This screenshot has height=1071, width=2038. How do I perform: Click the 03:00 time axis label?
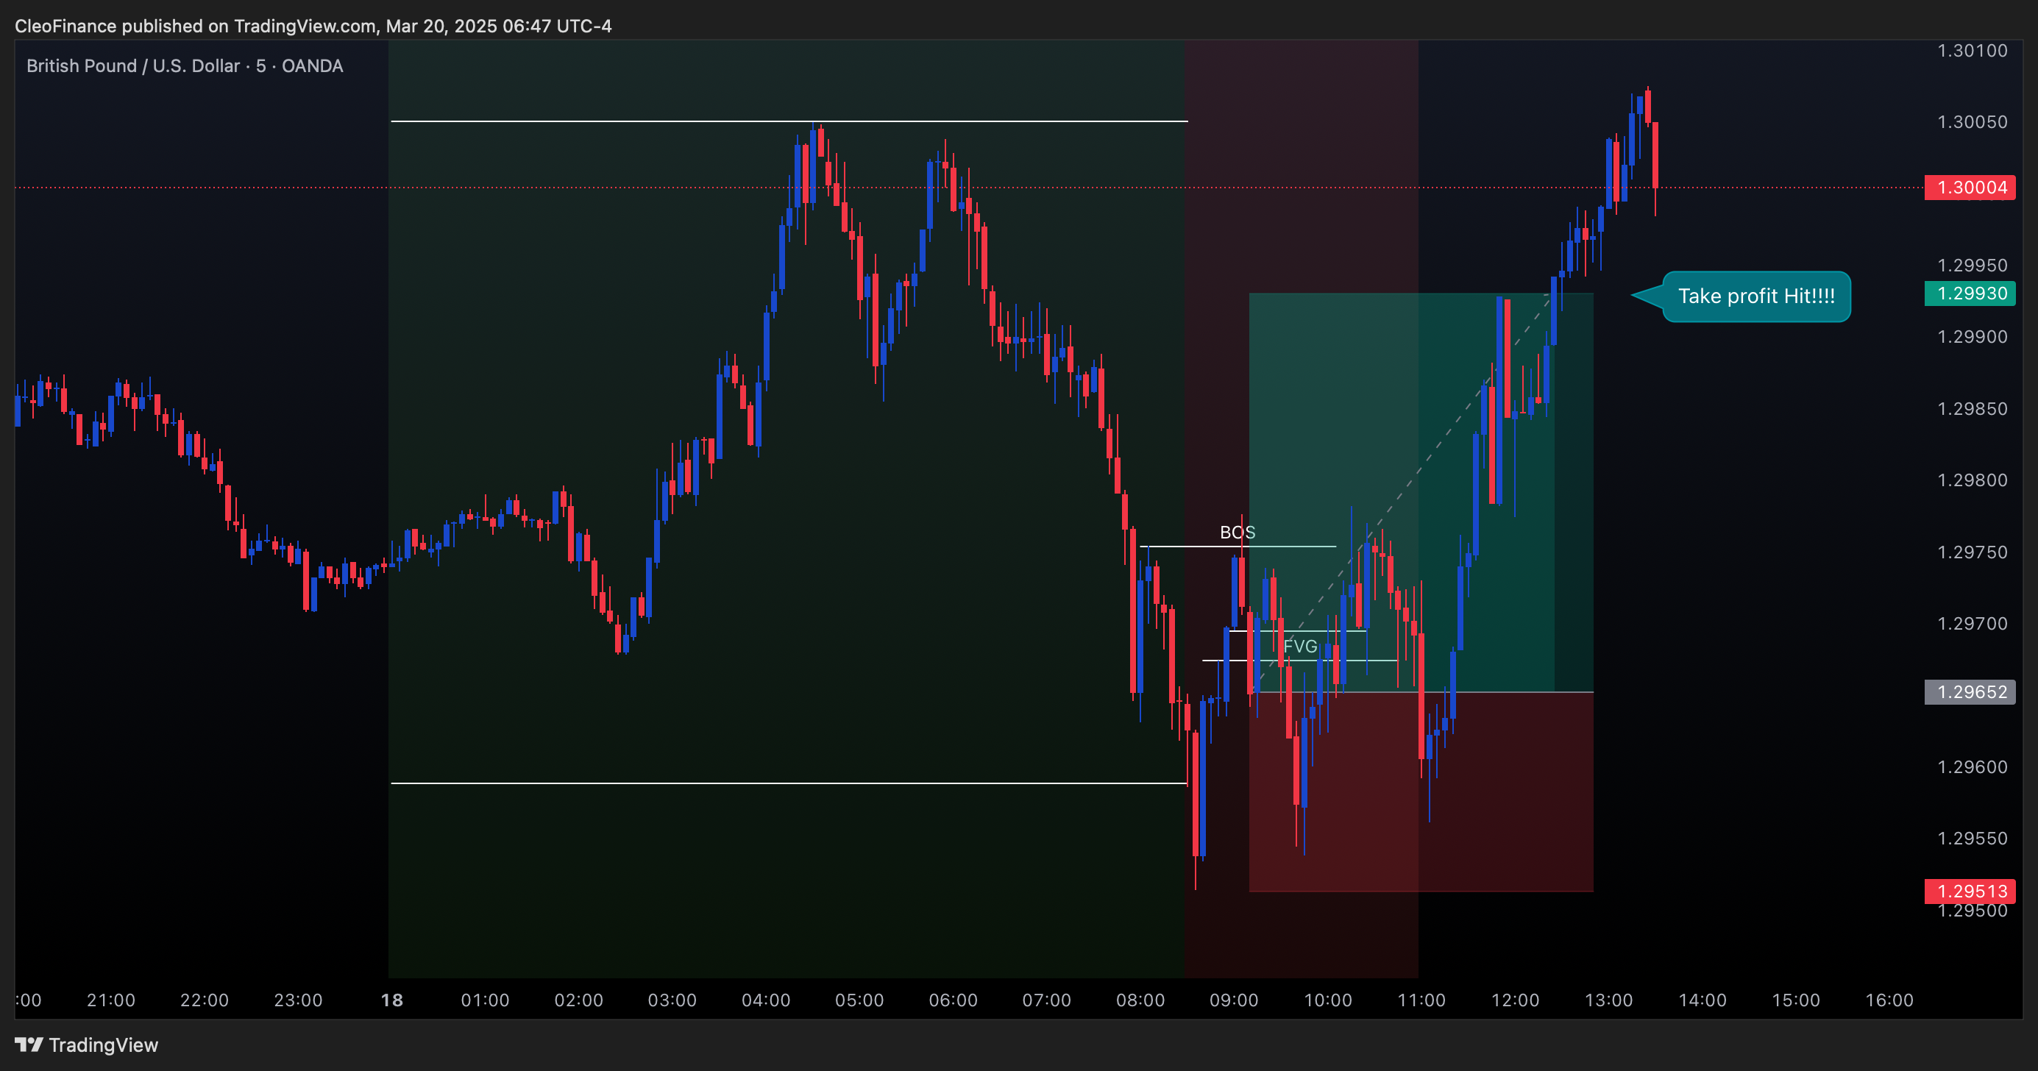point(672,1000)
